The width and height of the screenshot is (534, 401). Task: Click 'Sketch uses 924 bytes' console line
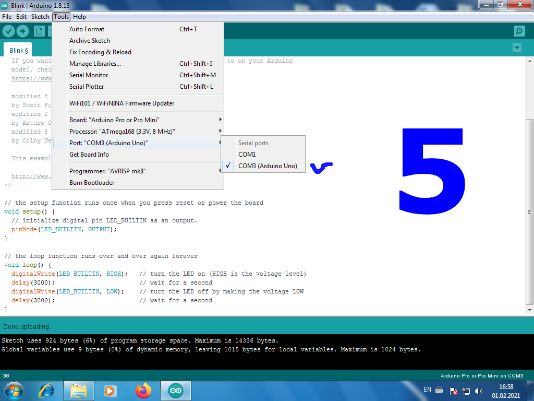click(x=140, y=340)
